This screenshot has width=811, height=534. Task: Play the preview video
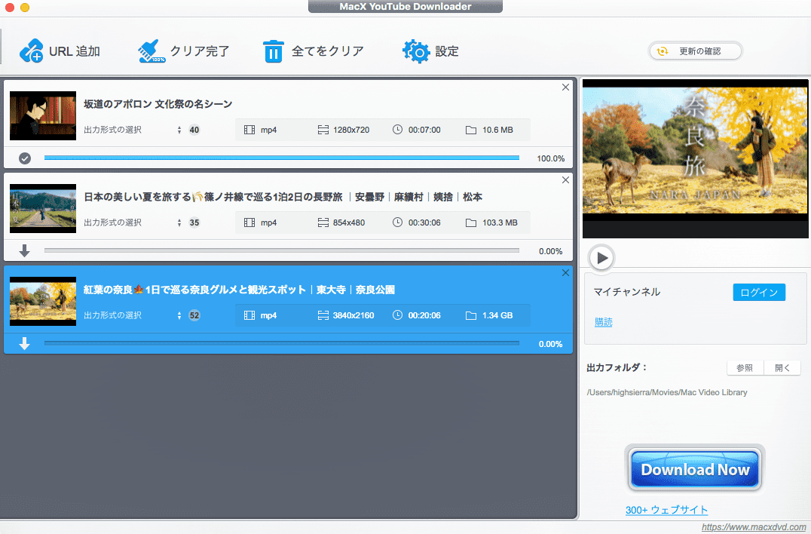[601, 257]
